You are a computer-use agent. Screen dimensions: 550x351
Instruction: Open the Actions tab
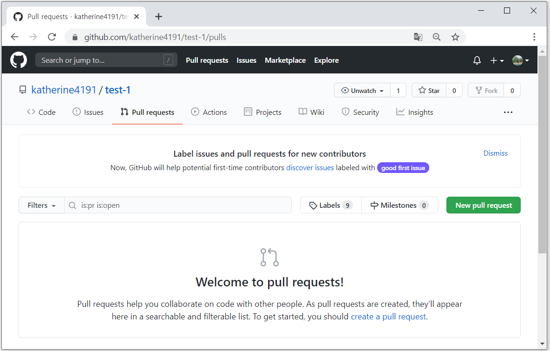[x=209, y=113]
